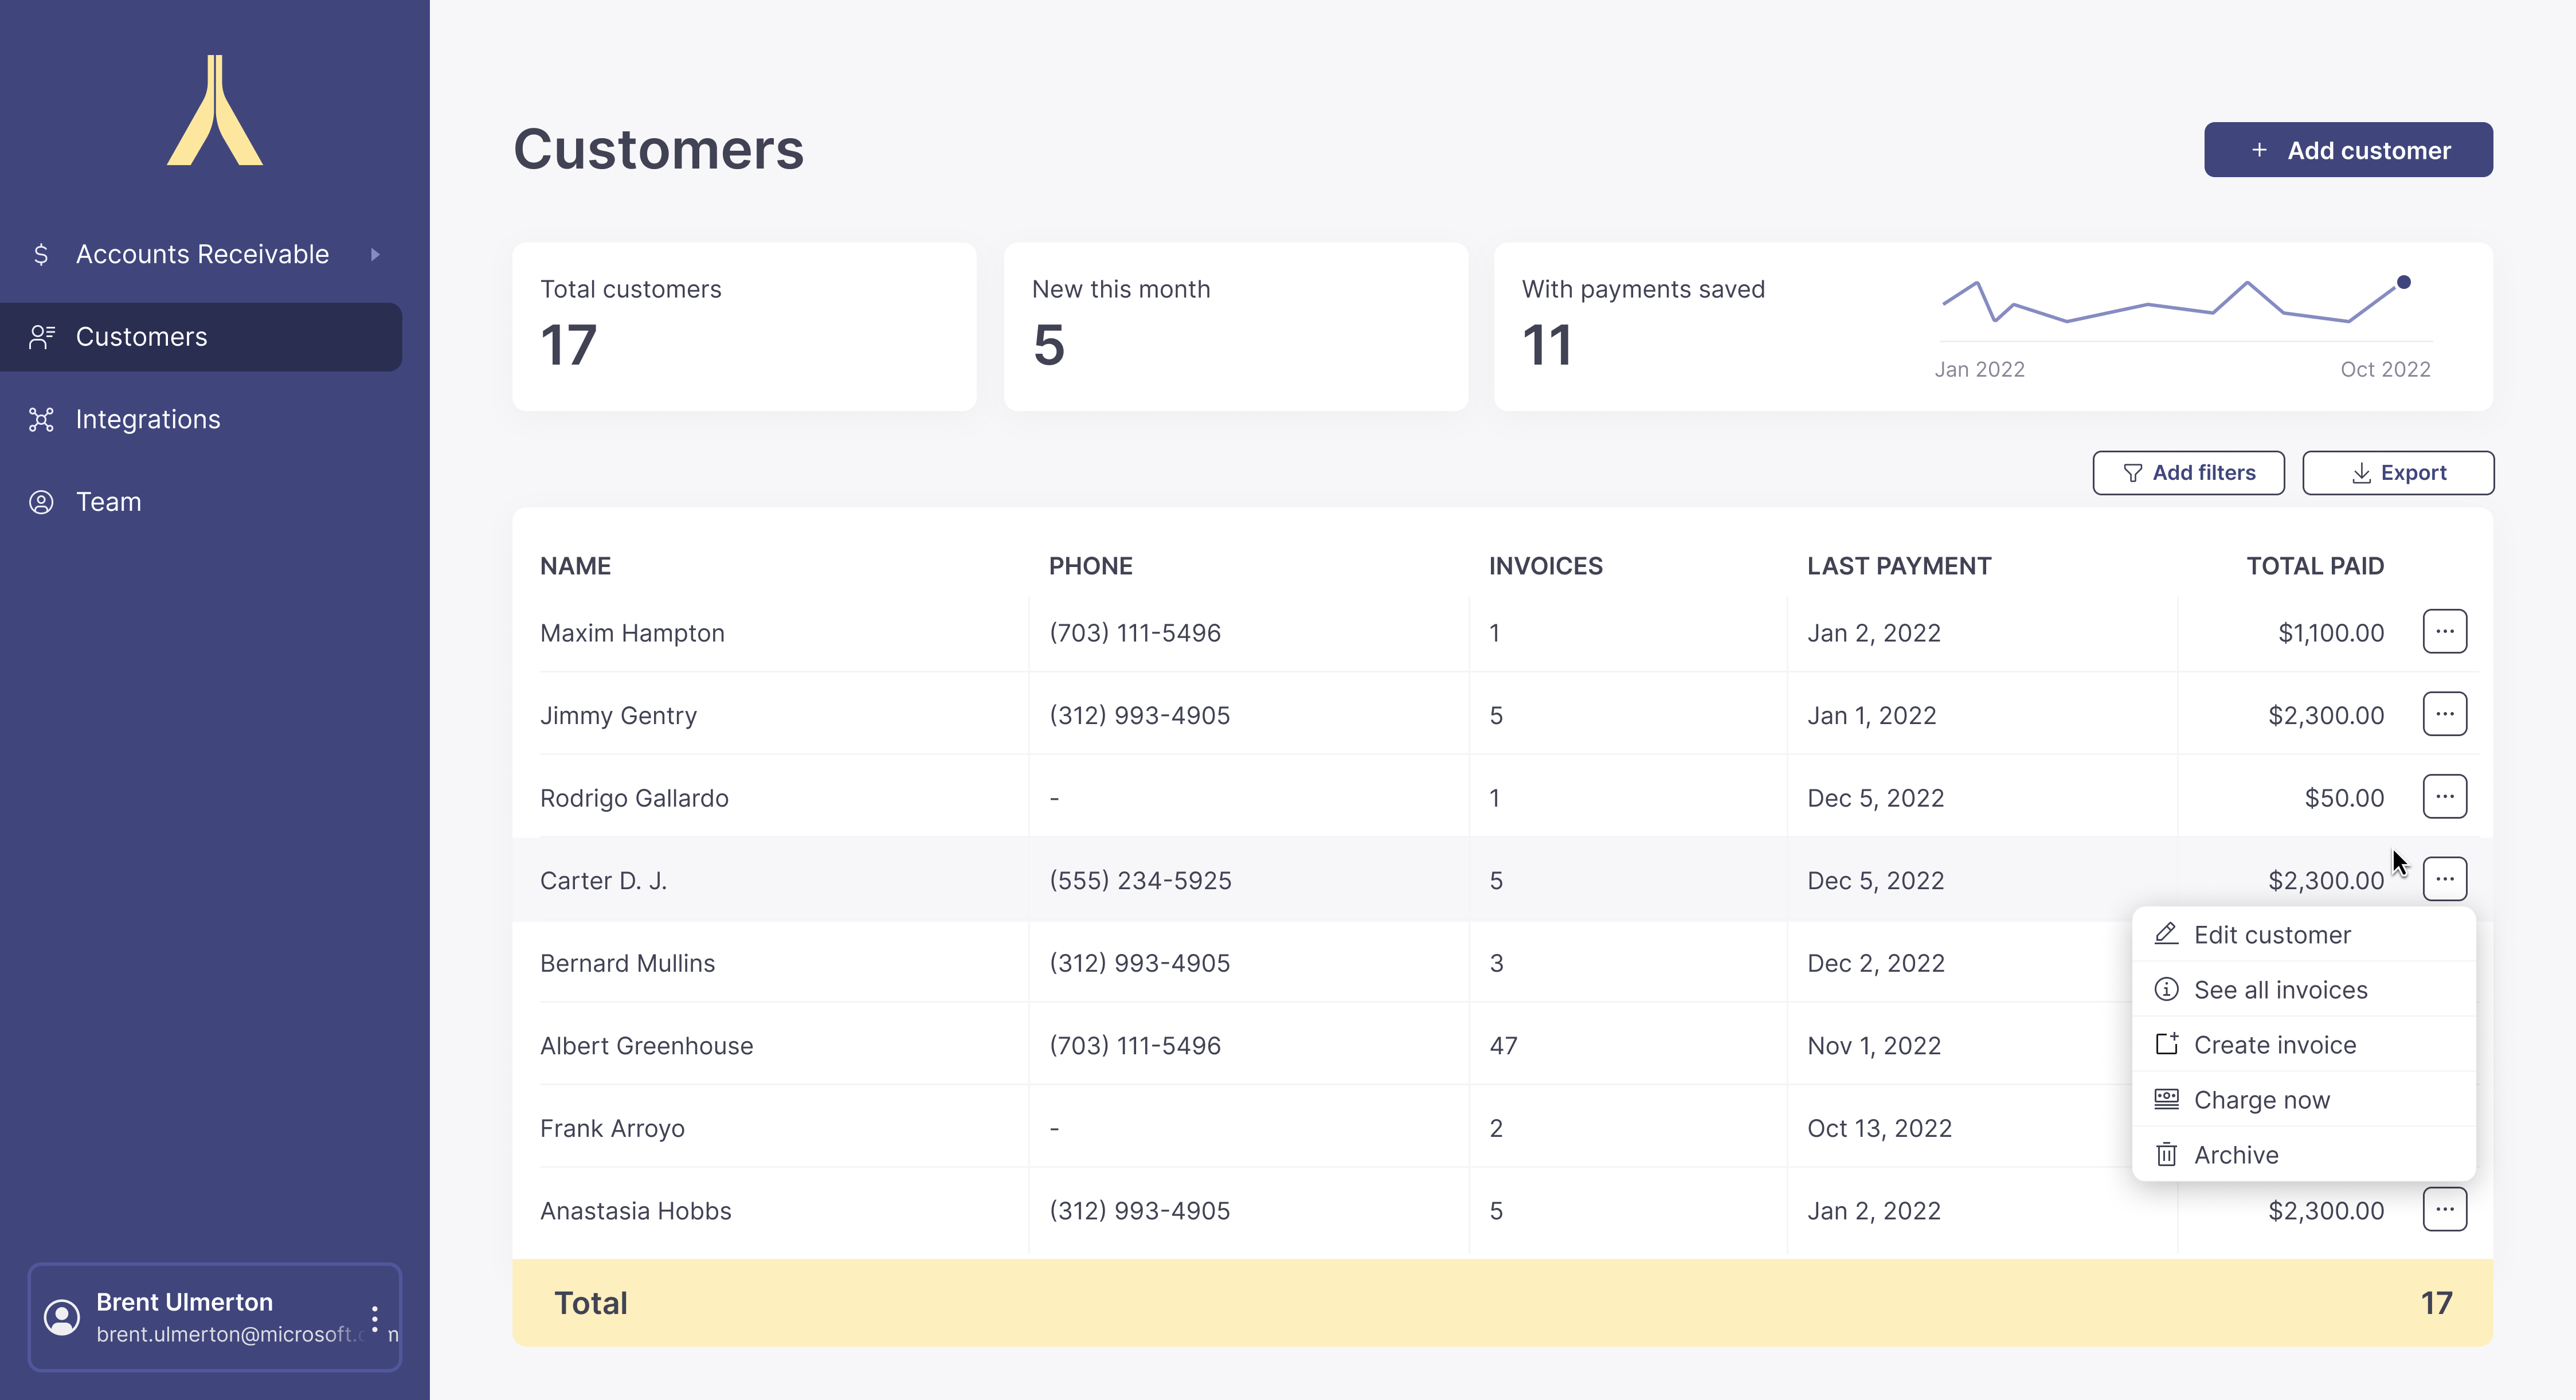The height and width of the screenshot is (1400, 2576).
Task: Click the credit card icon for Charge now
Action: point(2167,1099)
